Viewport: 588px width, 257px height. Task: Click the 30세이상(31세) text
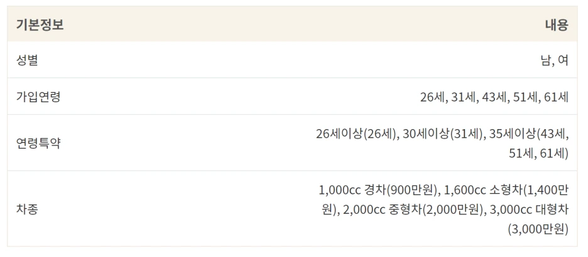[x=442, y=134]
